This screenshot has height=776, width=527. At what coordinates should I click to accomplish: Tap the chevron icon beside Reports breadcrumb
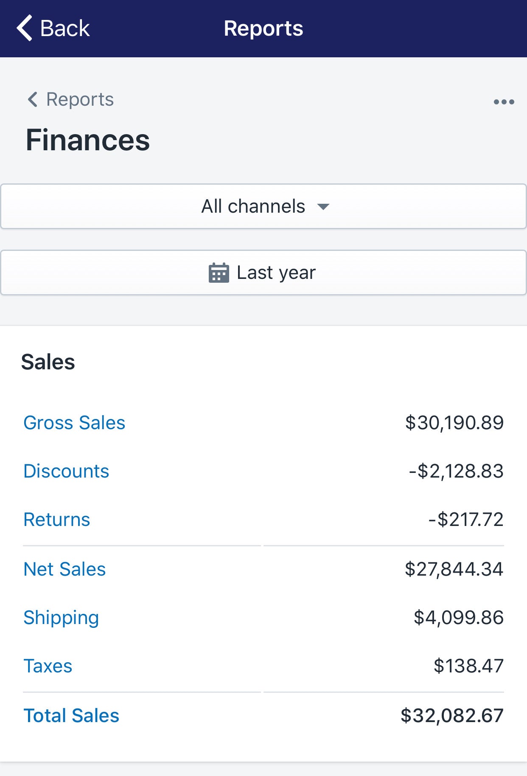point(33,99)
